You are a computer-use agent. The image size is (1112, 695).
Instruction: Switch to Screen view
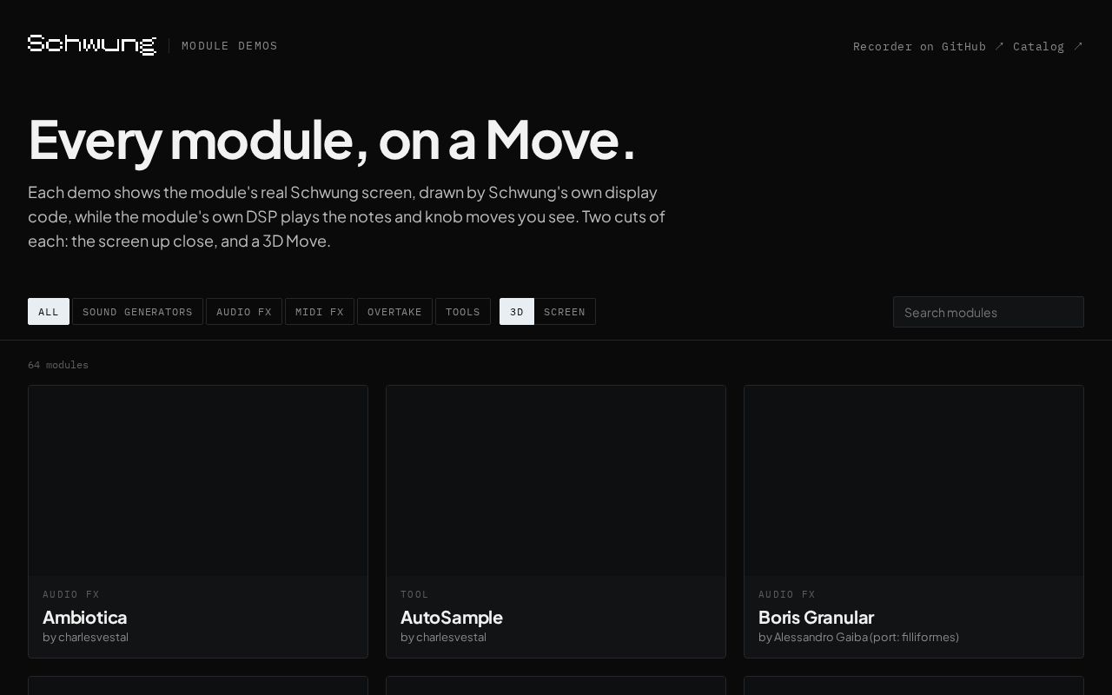[x=565, y=312]
